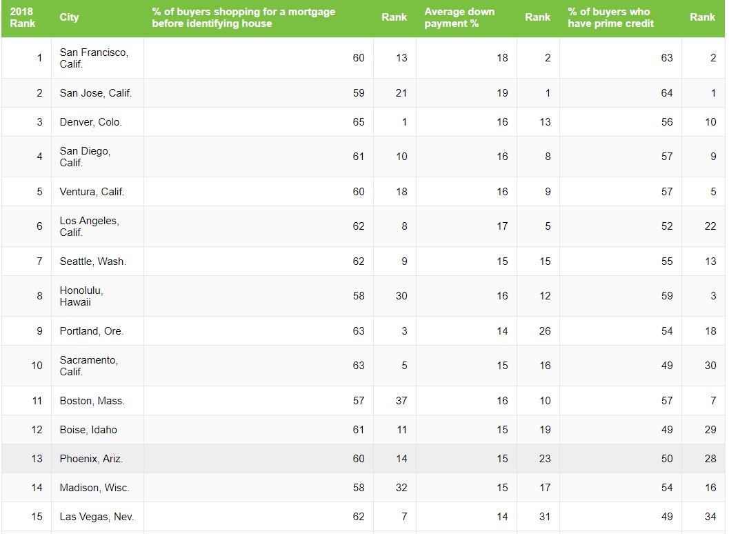Viewport: 729px width, 534px height.
Task: Click the San Diego, Calif. cell
Action: click(x=97, y=157)
